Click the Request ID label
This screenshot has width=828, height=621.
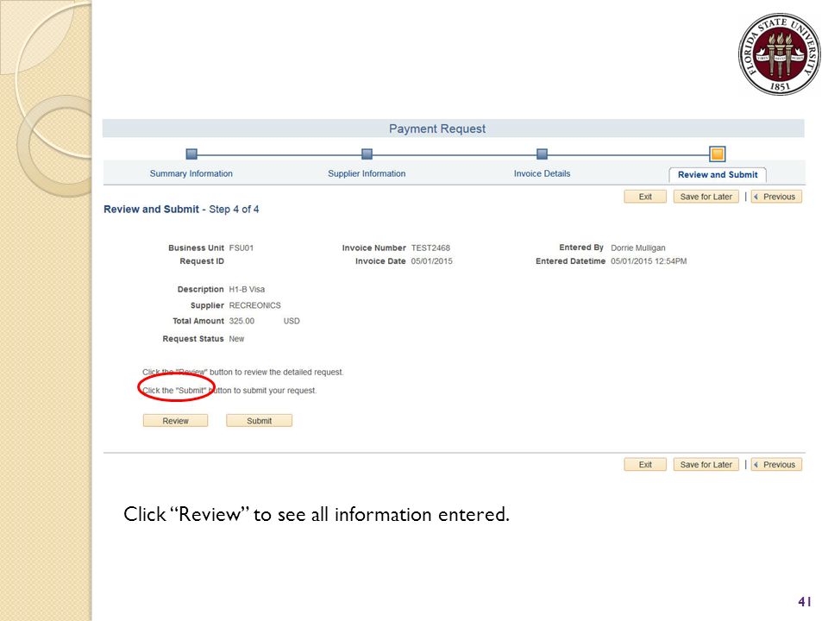[x=202, y=260]
